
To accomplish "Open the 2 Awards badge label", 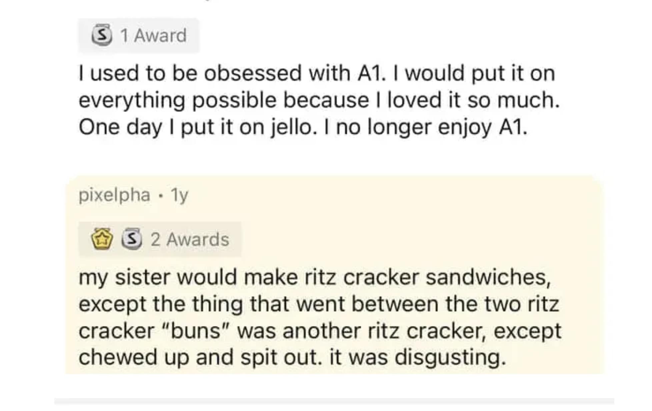I will click(190, 239).
